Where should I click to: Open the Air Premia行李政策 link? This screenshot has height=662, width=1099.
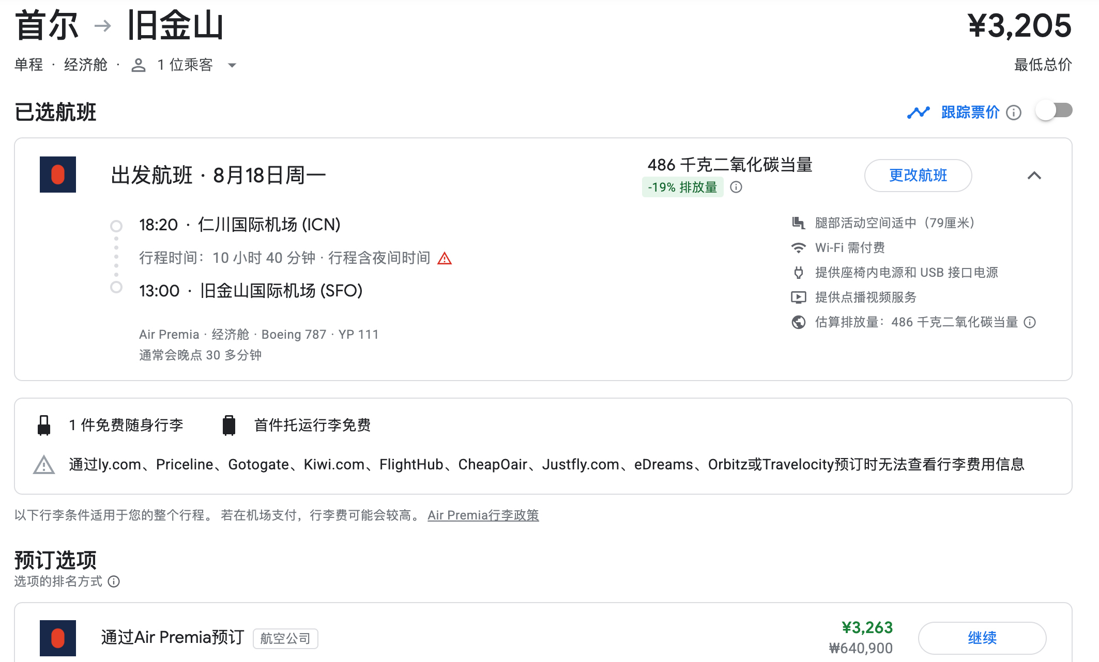483,515
